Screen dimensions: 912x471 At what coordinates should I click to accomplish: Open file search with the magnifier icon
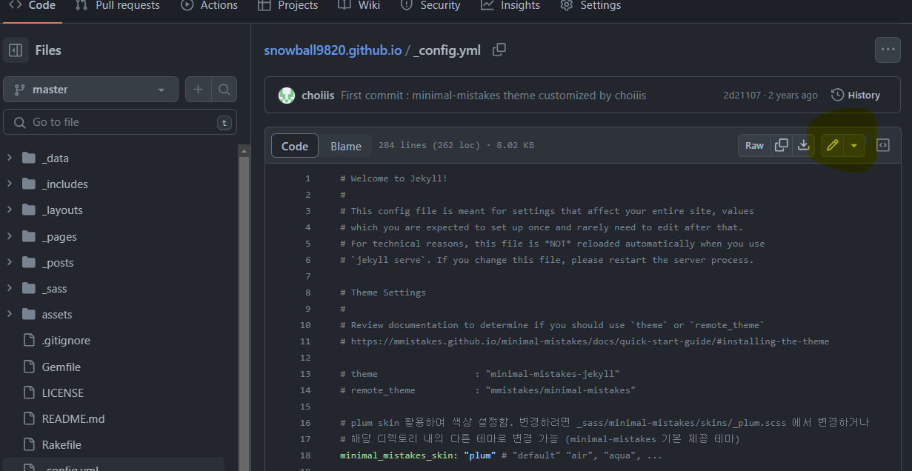[x=224, y=90]
